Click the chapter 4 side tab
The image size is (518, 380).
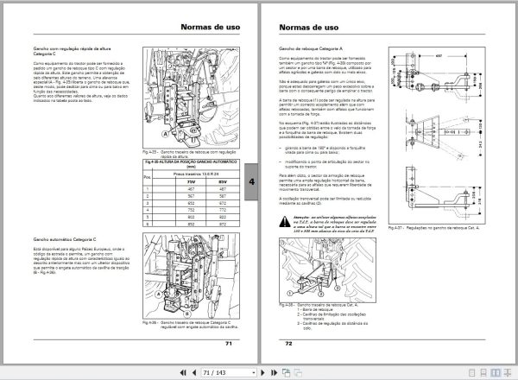coord(251,181)
